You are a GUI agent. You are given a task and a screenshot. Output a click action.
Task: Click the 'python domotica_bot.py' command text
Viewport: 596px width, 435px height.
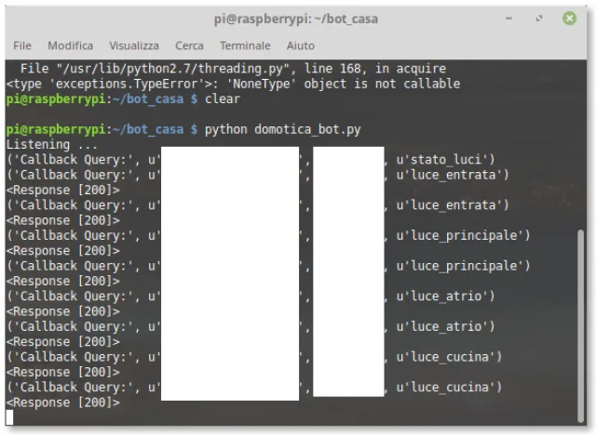tap(282, 128)
